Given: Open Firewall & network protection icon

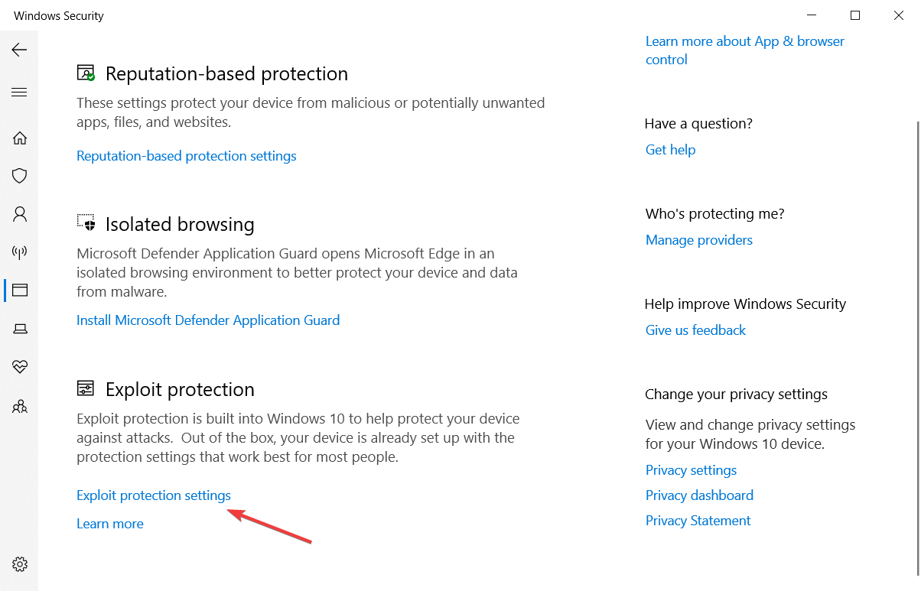Looking at the screenshot, I should (x=20, y=252).
